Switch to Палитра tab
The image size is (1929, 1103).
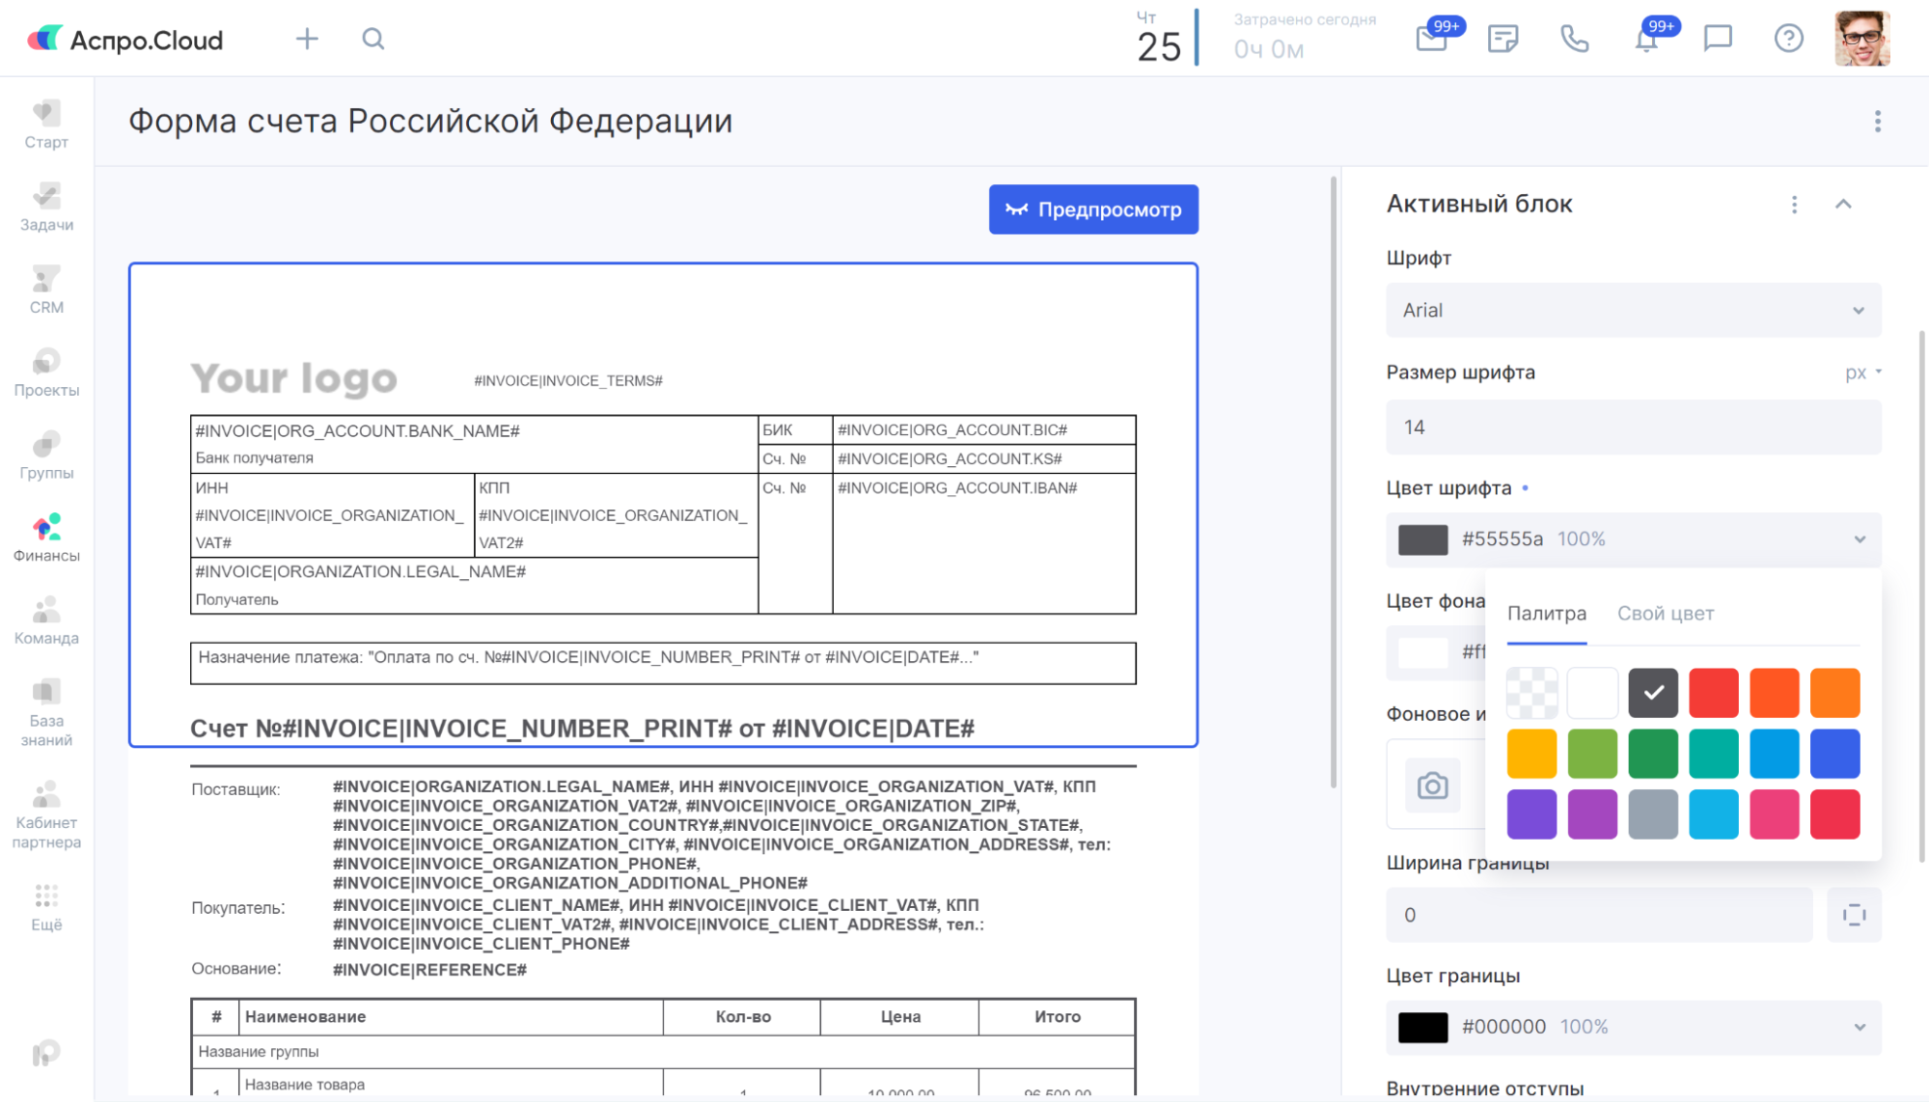1546,614
